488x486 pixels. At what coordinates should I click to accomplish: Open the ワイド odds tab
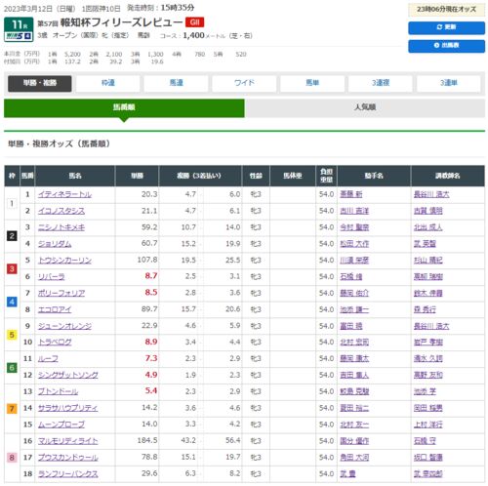point(244,83)
